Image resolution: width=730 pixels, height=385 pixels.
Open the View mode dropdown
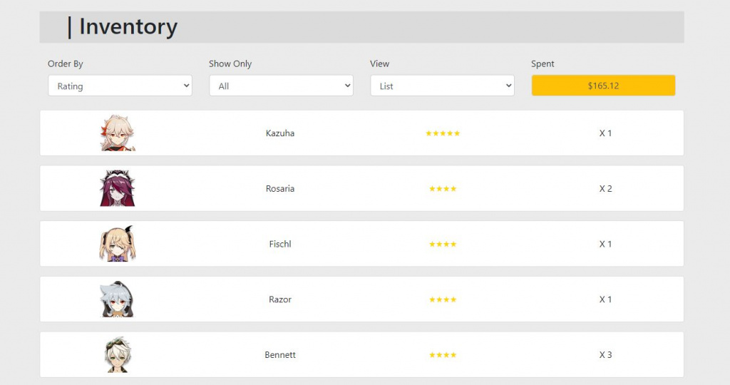click(442, 86)
